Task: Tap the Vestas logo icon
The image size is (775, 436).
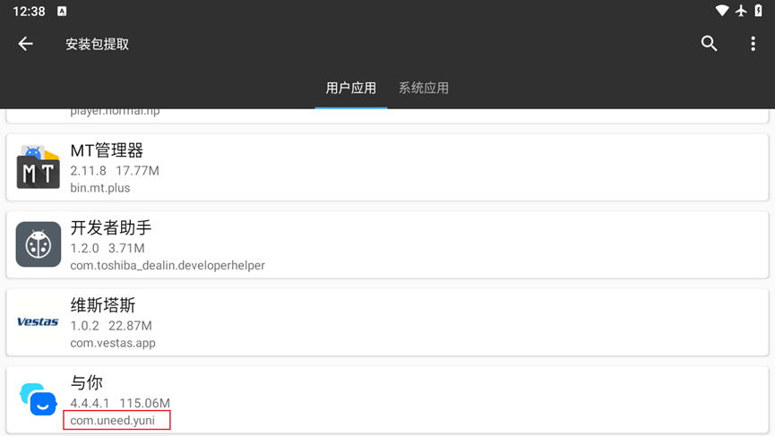Action: [39, 322]
